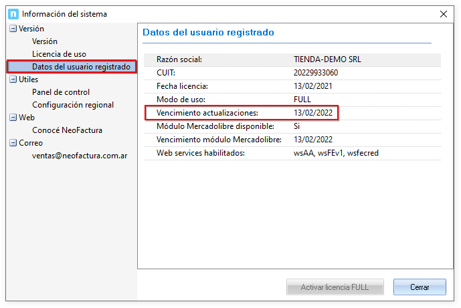Click the CUIT value 20229933060
This screenshot has width=461, height=308.
click(316, 73)
